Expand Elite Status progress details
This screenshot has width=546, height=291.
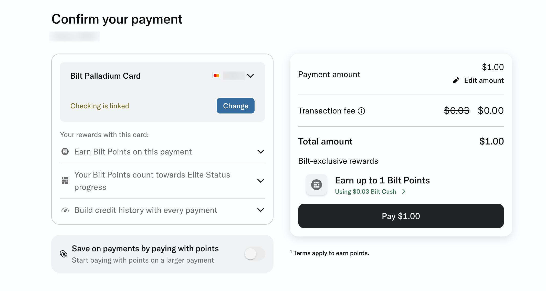point(261,181)
